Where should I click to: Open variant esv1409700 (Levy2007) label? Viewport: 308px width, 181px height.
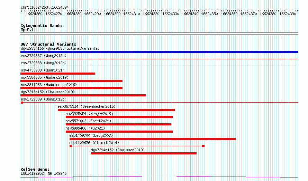pos(91,135)
